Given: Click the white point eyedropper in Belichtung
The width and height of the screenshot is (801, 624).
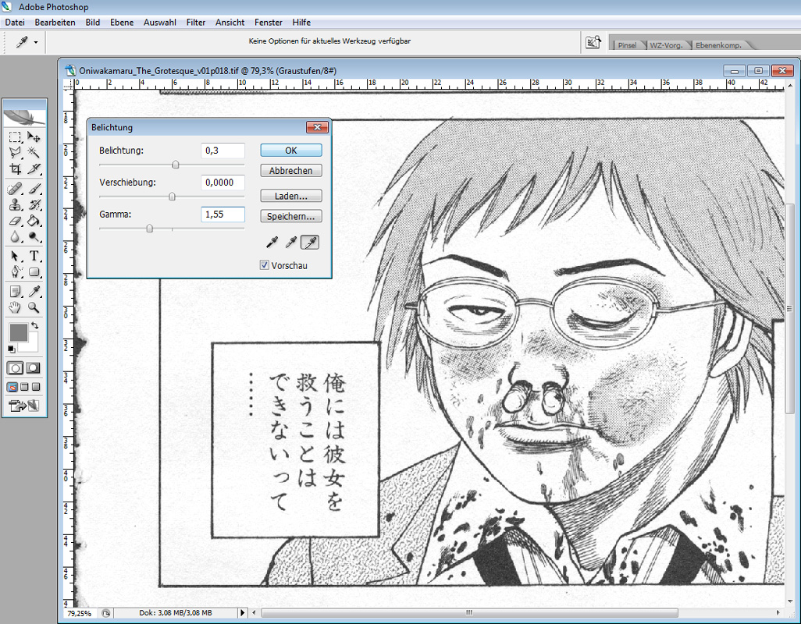Looking at the screenshot, I should [x=310, y=243].
